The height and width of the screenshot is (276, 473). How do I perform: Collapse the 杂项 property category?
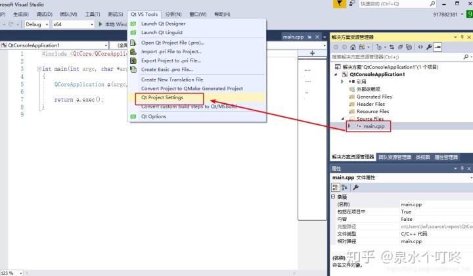[x=333, y=196]
